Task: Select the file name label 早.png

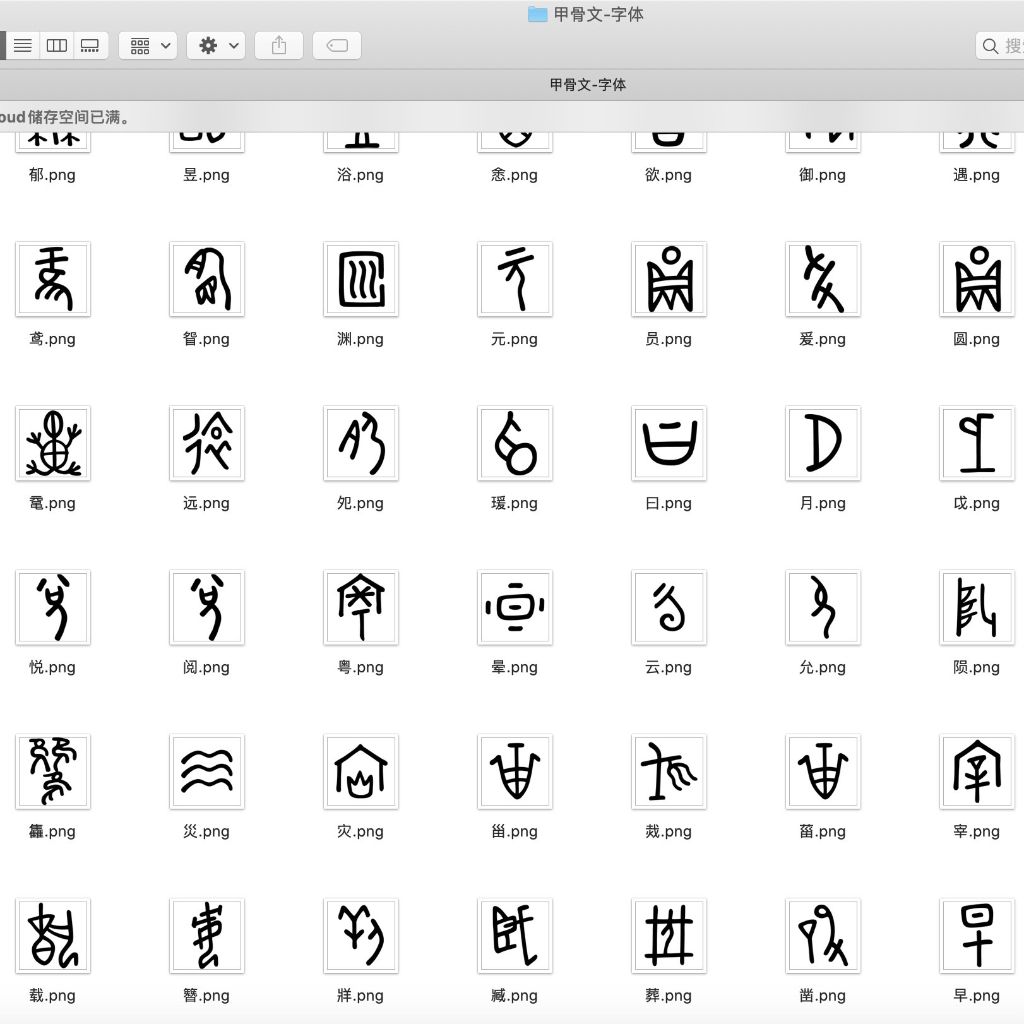Action: [976, 996]
